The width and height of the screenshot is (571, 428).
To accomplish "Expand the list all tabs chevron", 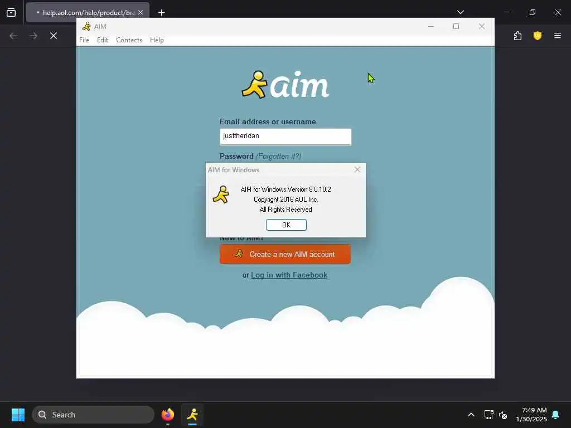I will 460,12.
